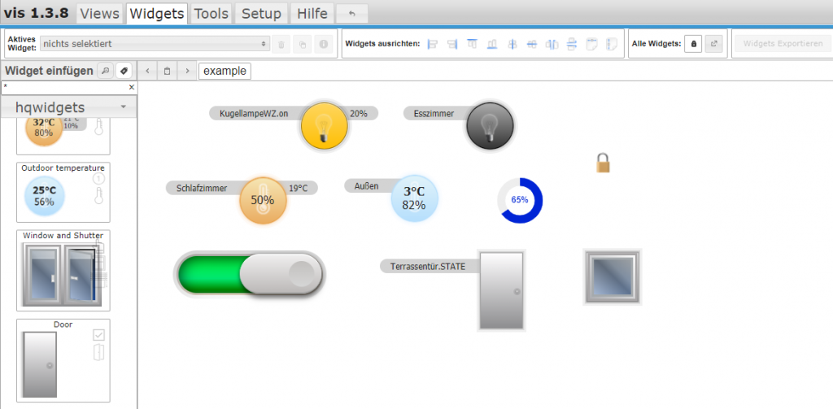Open the Hilfe menu
This screenshot has width=833, height=409.
(x=312, y=14)
